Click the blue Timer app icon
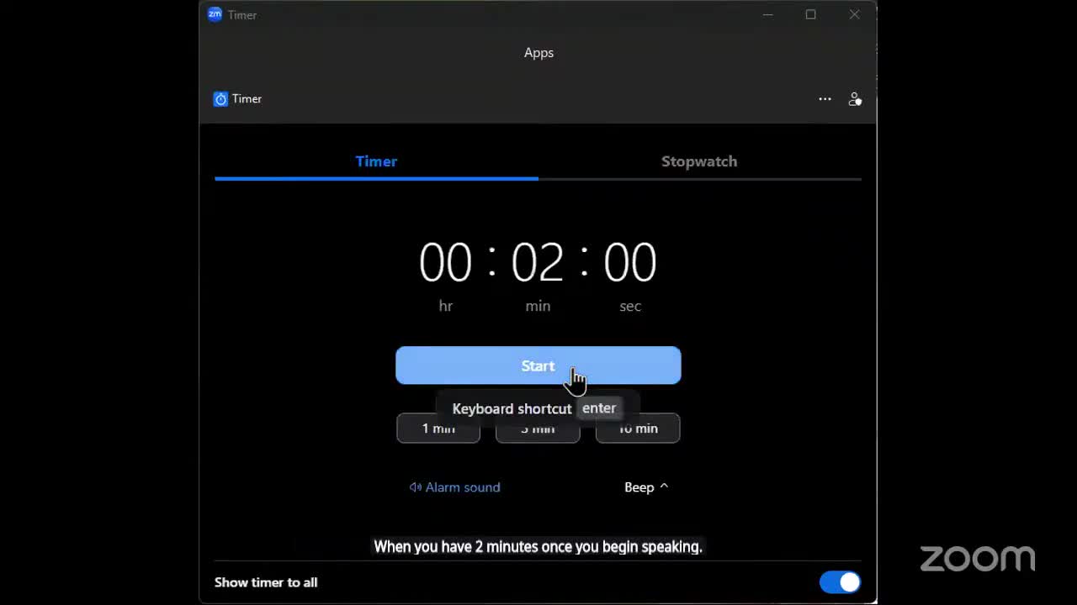This screenshot has height=605, width=1077. 220,99
